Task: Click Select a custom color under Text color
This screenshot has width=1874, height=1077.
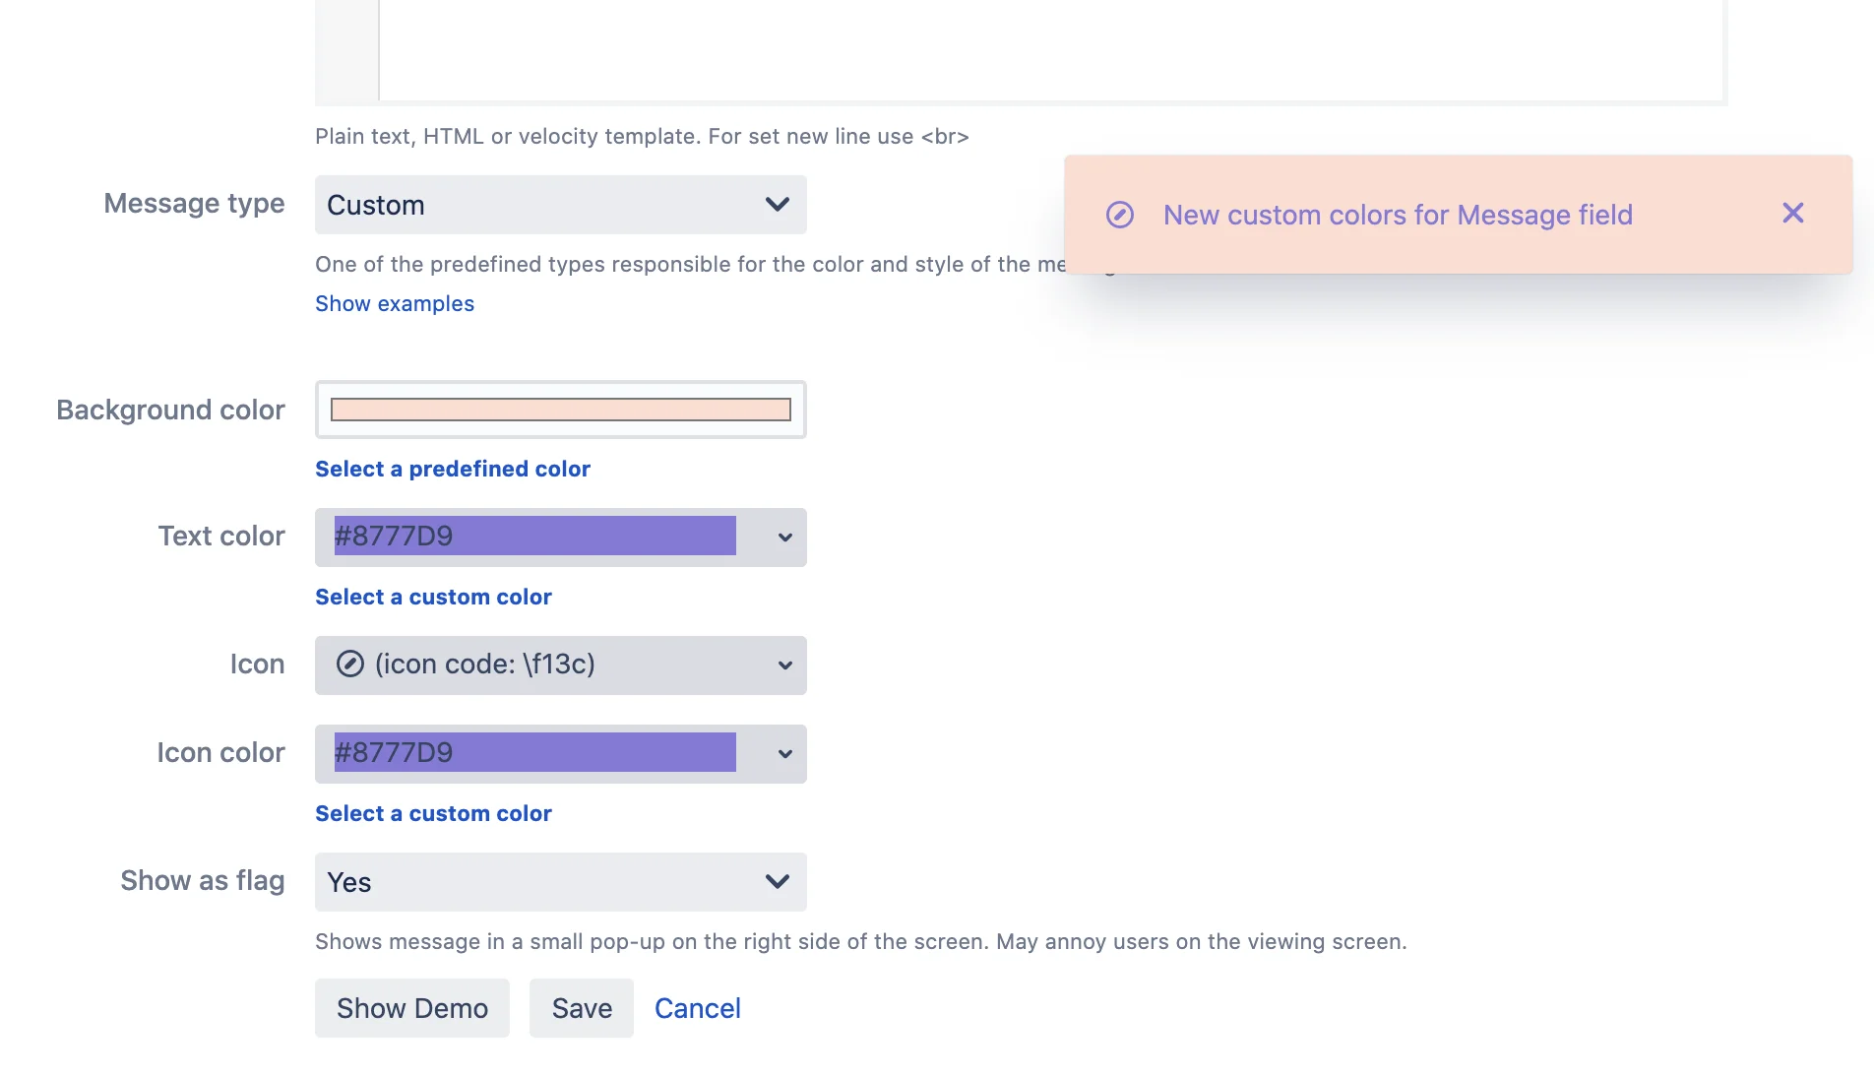Action: (x=433, y=597)
